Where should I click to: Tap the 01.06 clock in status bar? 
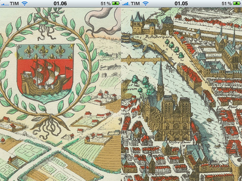(60, 3)
